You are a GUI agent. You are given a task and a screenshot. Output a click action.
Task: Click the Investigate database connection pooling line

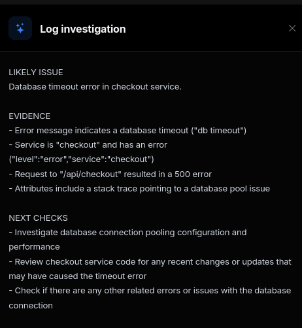(127, 233)
